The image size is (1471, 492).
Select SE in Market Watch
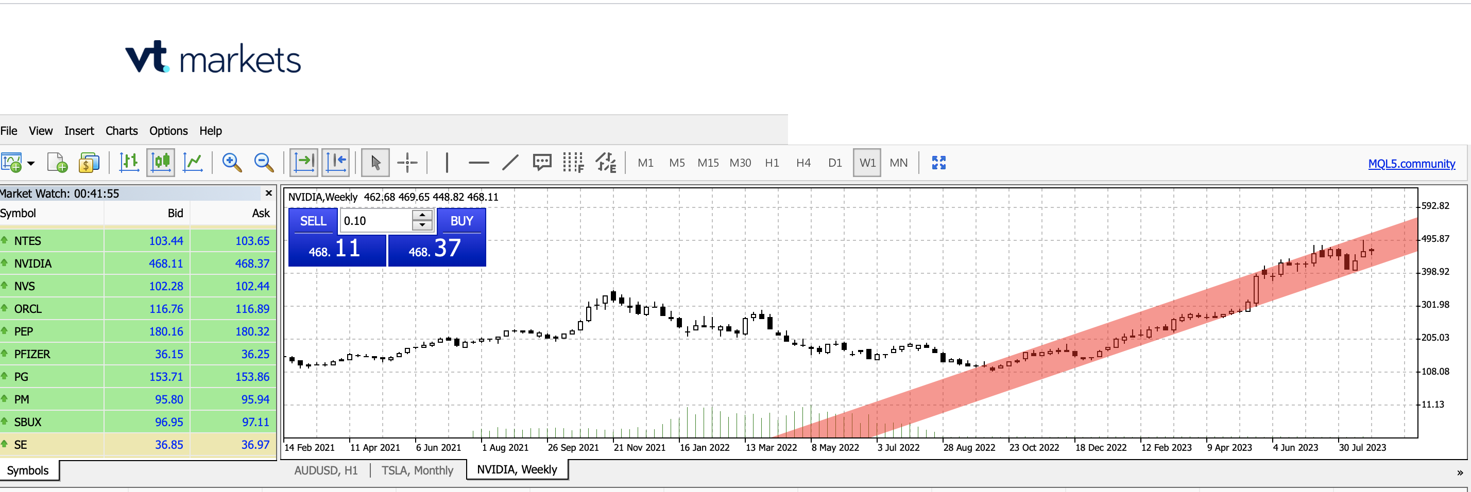(138, 445)
